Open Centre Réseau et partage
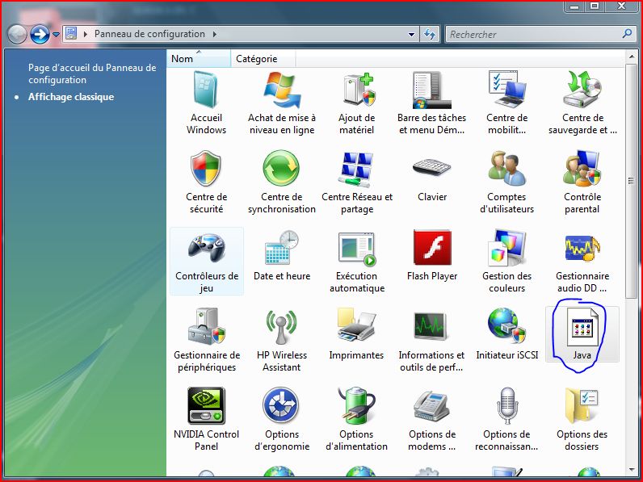643x482 pixels. [357, 182]
